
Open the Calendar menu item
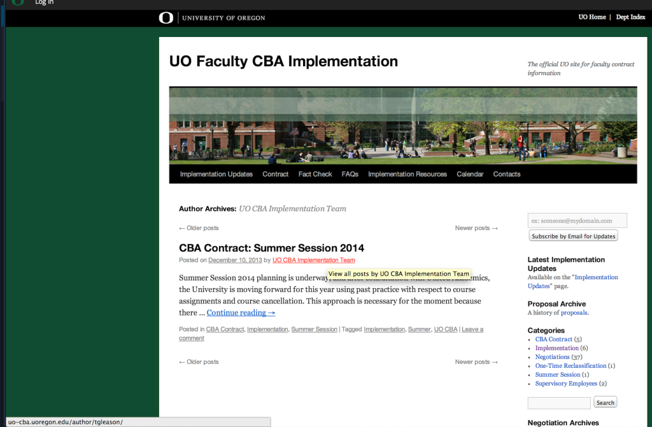pos(470,174)
